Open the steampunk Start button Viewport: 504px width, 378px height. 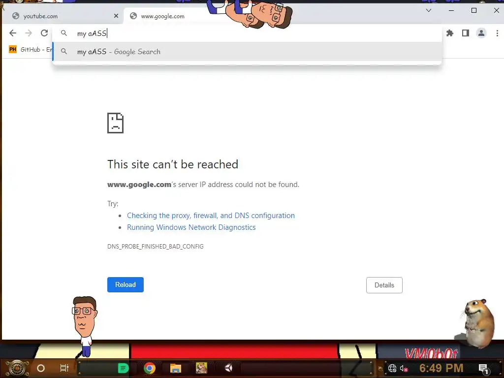[17, 368]
